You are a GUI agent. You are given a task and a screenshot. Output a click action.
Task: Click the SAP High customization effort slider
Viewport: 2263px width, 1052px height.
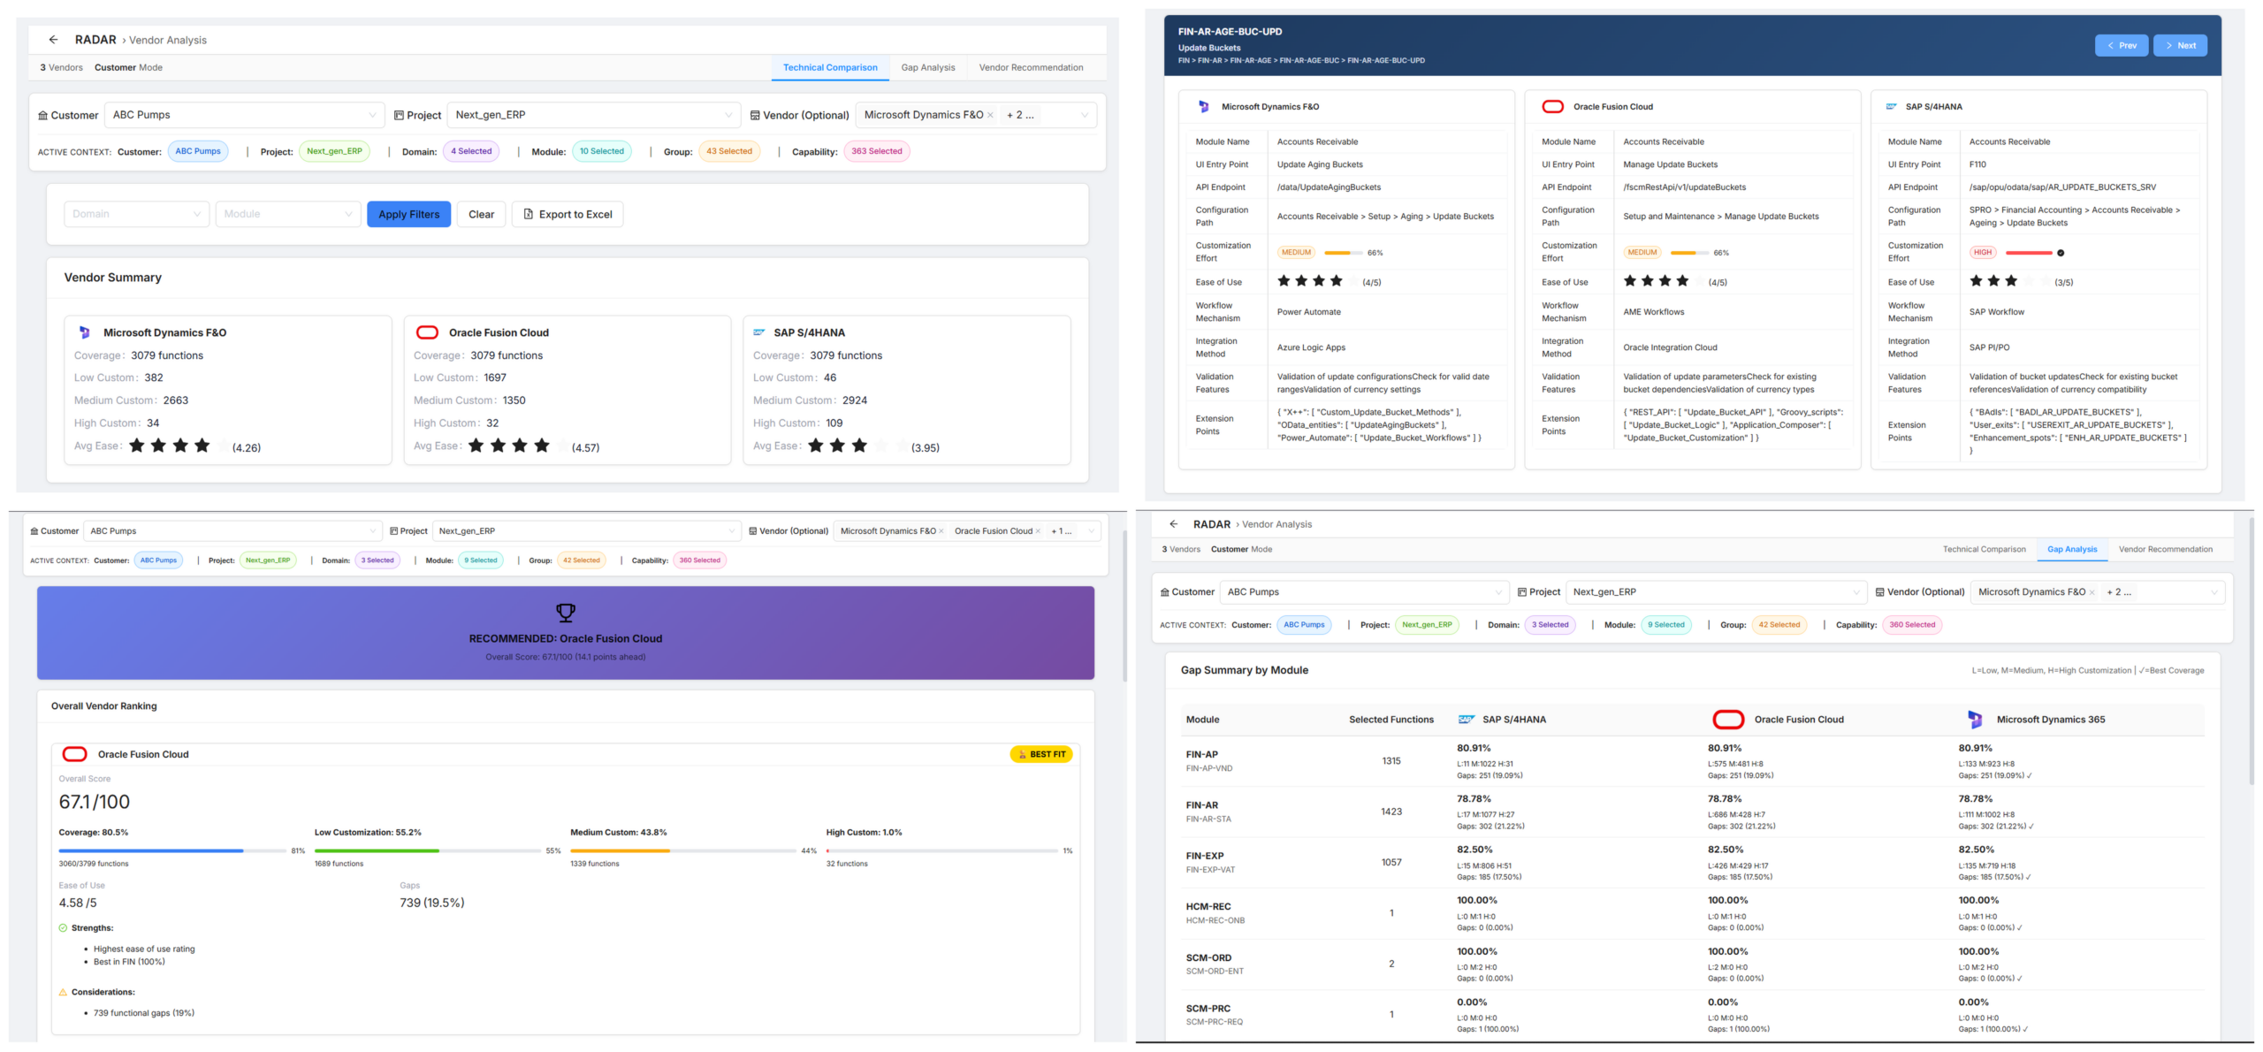pos(2029,253)
